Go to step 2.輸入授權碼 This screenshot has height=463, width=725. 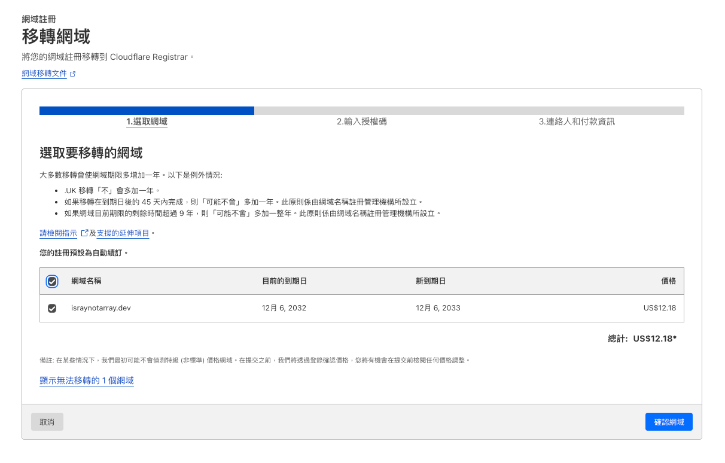point(361,121)
